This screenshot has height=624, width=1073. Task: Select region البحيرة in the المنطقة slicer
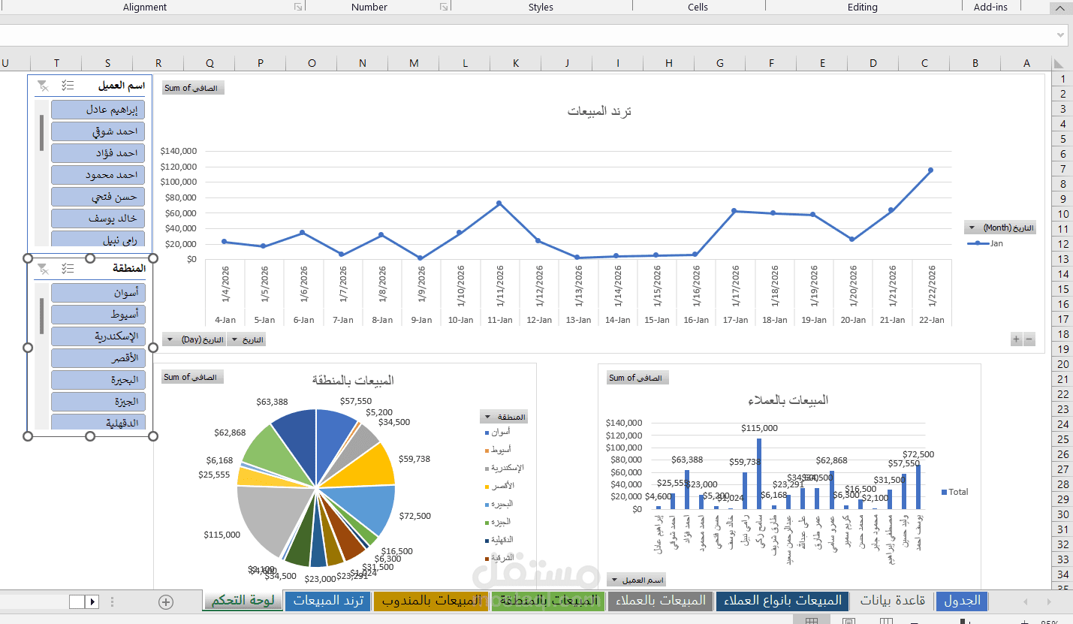(x=98, y=380)
